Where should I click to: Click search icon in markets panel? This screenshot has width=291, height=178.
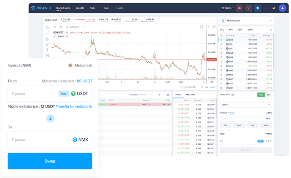pyautogui.click(x=271, y=30)
